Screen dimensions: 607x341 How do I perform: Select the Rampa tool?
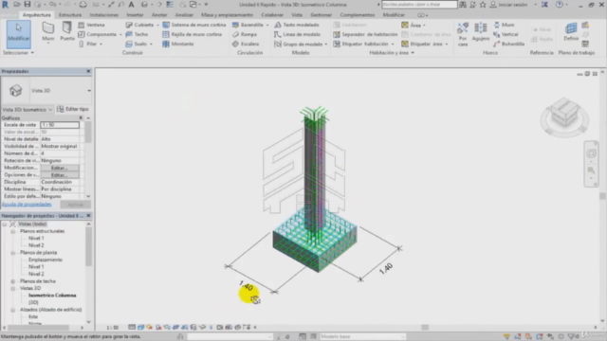[245, 34]
